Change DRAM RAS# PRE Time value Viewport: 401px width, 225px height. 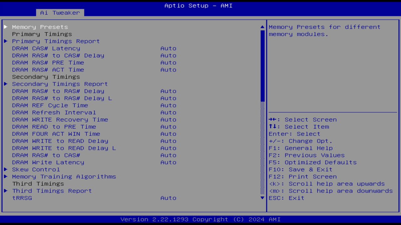(168, 63)
